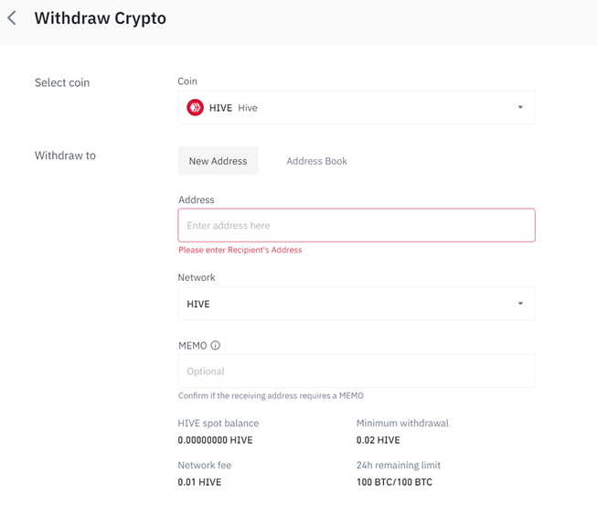Click the 'Please enter Recipient's Address' error text

click(x=240, y=250)
